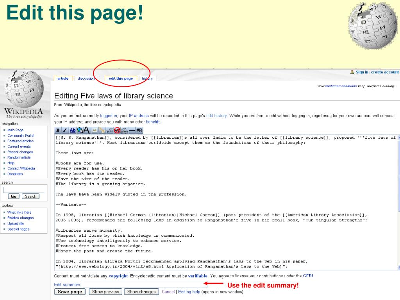The width and height of the screenshot is (400, 300).
Task: Click the Save page button
Action: (x=70, y=291)
